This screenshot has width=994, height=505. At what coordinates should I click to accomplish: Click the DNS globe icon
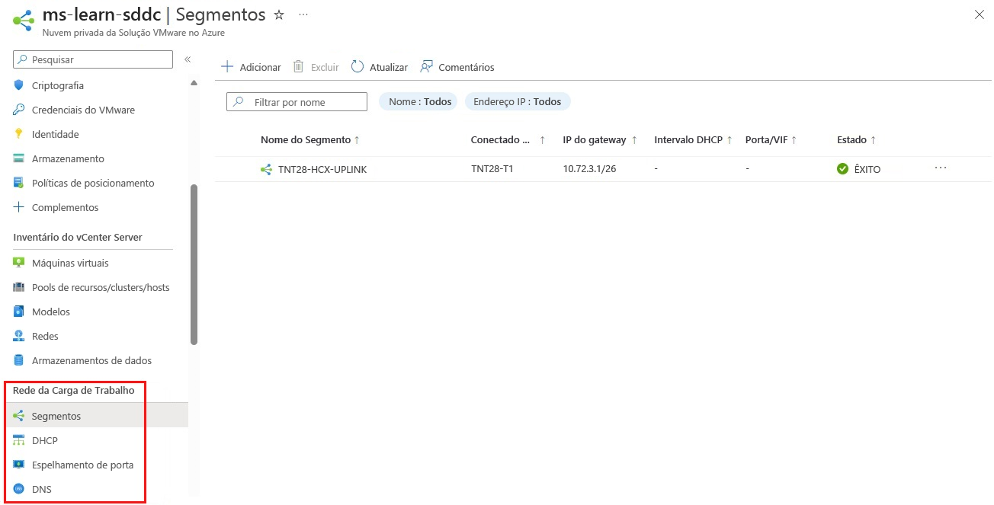[x=19, y=489]
